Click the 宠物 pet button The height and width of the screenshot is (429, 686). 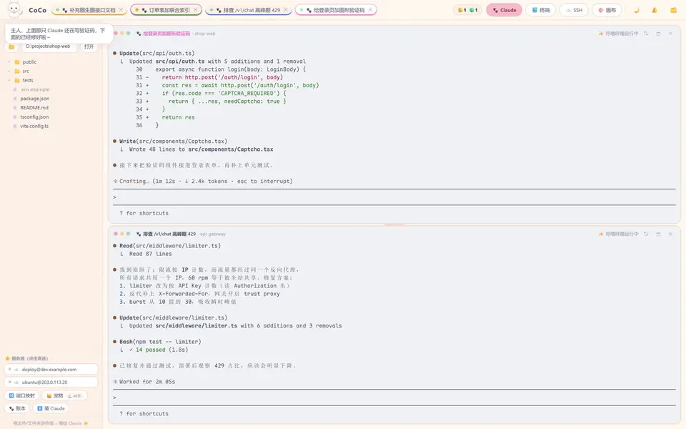[x=65, y=395]
